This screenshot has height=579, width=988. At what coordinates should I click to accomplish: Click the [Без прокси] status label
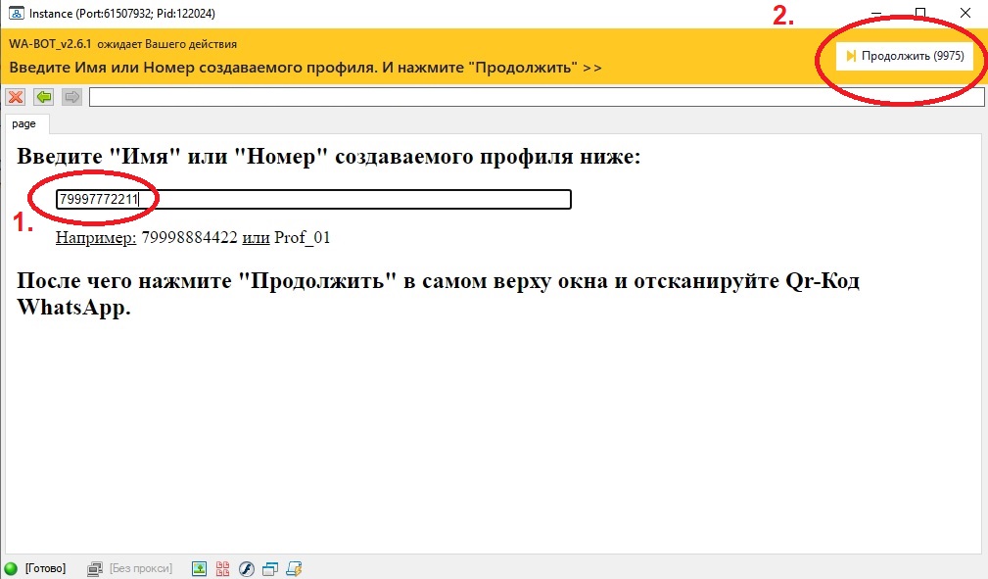[x=140, y=568]
